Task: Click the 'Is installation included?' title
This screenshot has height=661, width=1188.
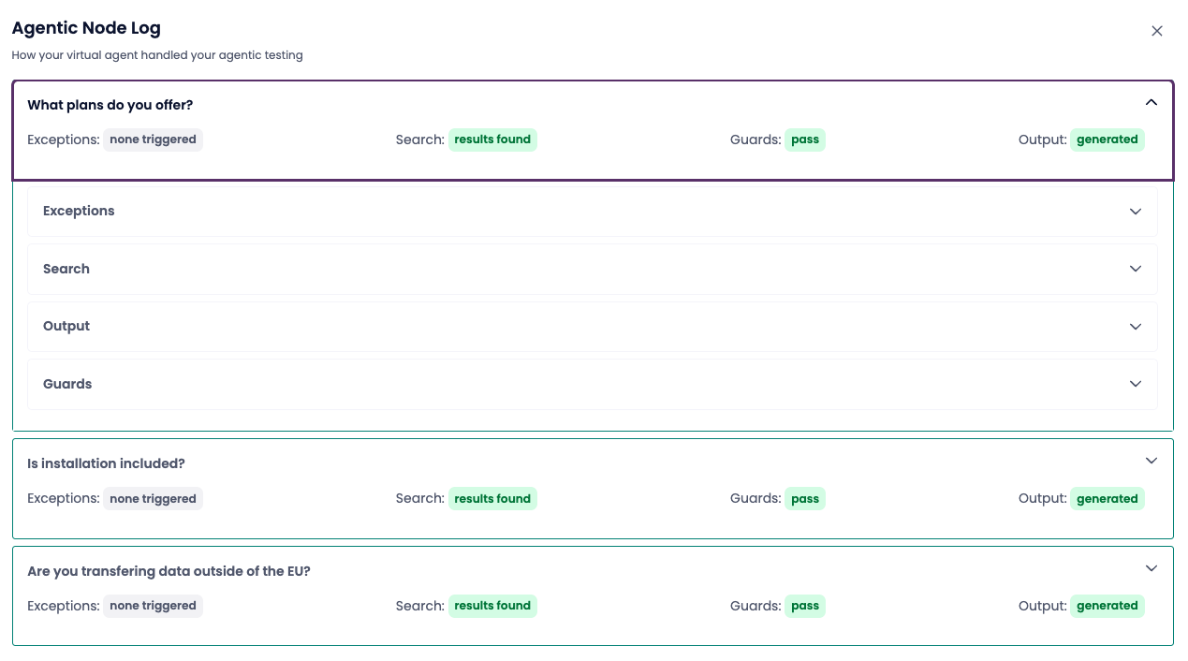Action: coord(106,463)
